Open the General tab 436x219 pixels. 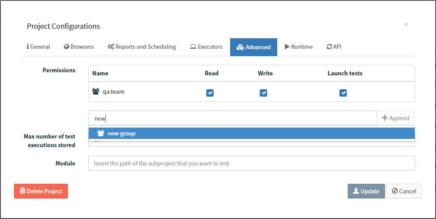(38, 47)
